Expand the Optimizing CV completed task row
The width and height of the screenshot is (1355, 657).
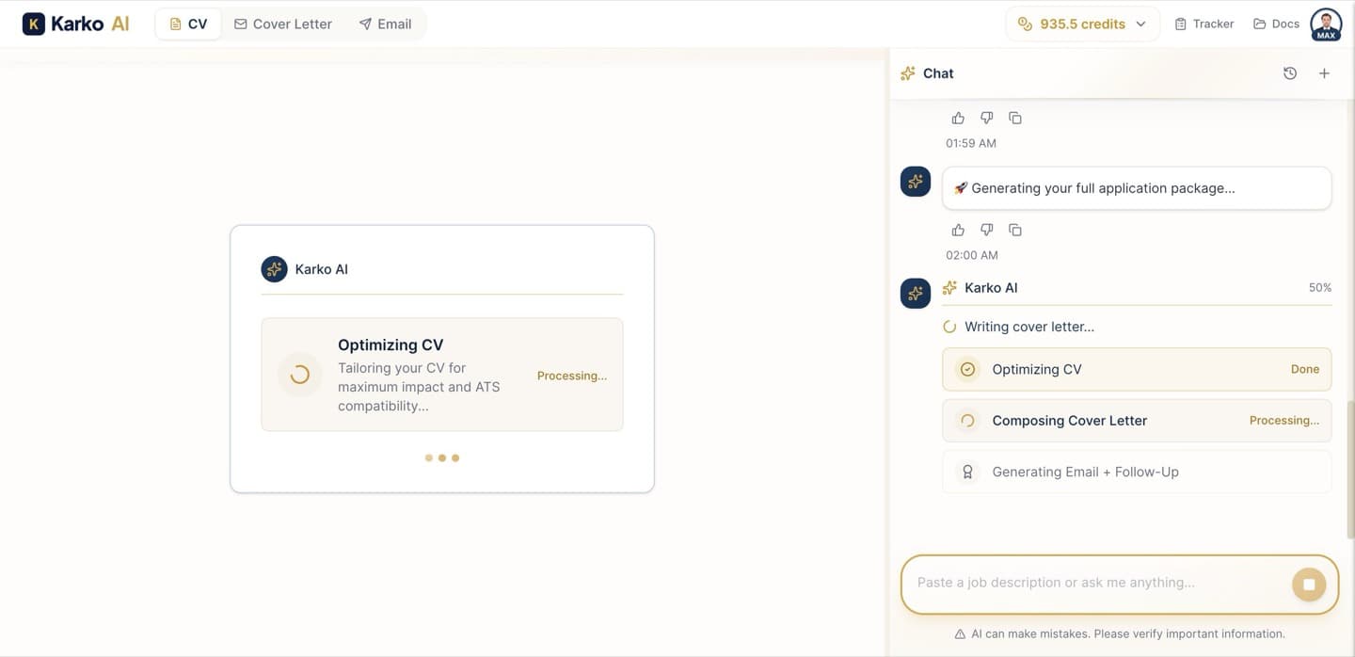tap(1136, 368)
